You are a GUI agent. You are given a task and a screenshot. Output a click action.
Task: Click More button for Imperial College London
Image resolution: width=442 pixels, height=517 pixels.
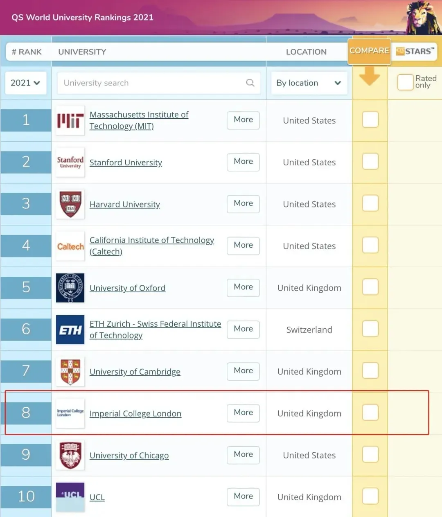coord(243,413)
